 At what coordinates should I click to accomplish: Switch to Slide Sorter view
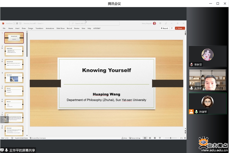(x=150, y=138)
